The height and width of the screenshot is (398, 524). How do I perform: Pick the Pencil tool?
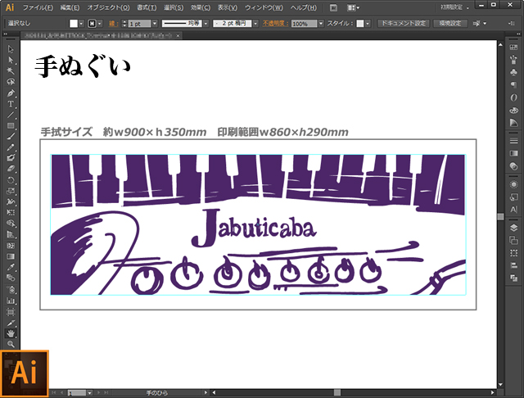pos(11,147)
